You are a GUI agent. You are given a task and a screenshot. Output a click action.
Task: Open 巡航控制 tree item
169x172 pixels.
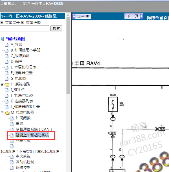coord(23,167)
